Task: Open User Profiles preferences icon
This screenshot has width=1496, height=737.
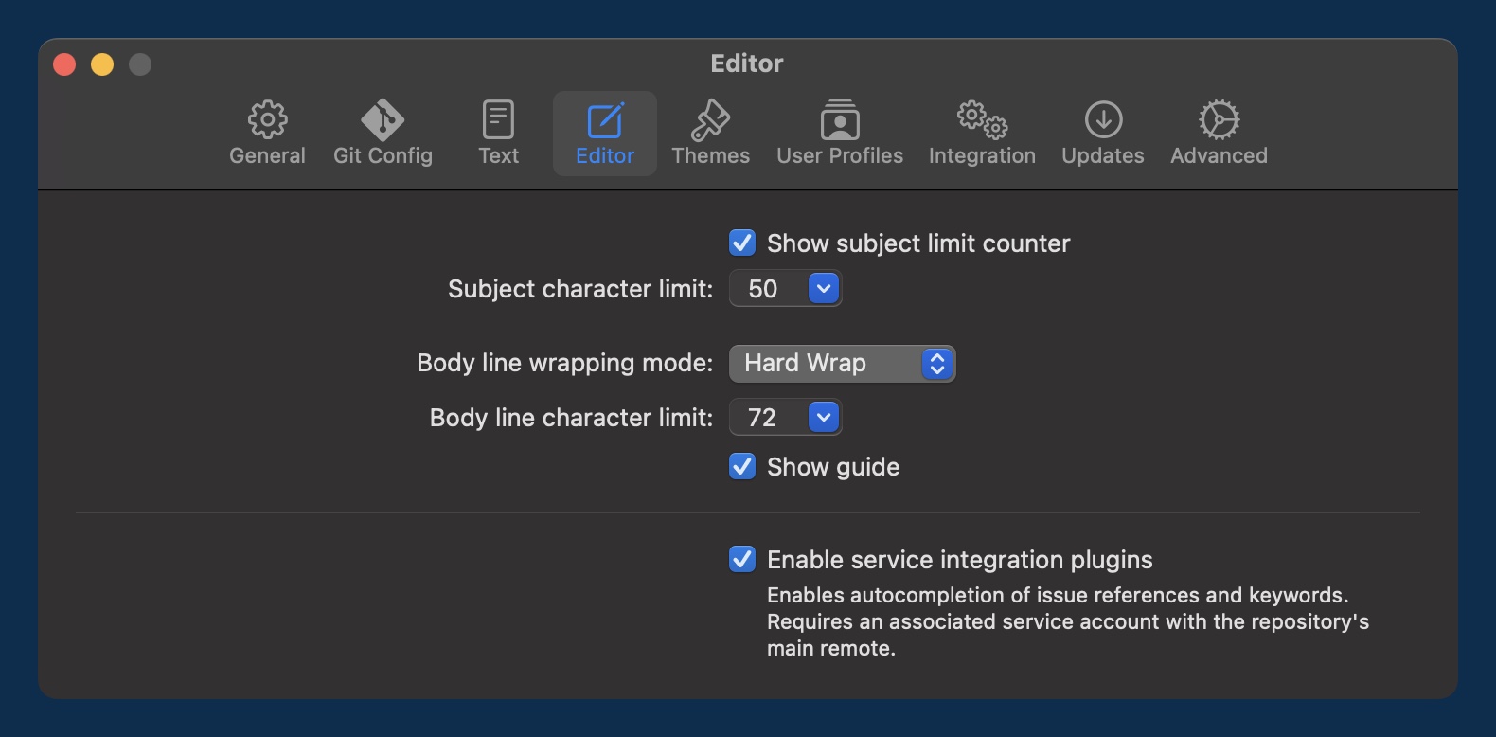Action: click(x=840, y=120)
